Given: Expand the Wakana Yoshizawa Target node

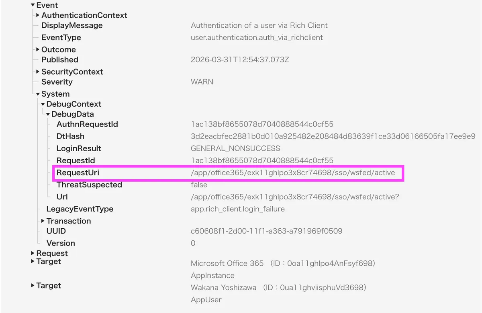Looking at the screenshot, I should 33,286.
